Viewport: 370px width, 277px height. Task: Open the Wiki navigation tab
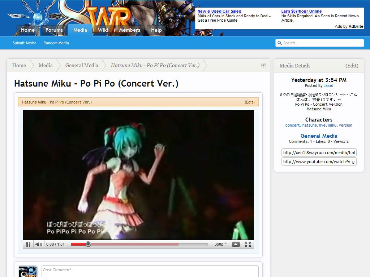(x=103, y=30)
